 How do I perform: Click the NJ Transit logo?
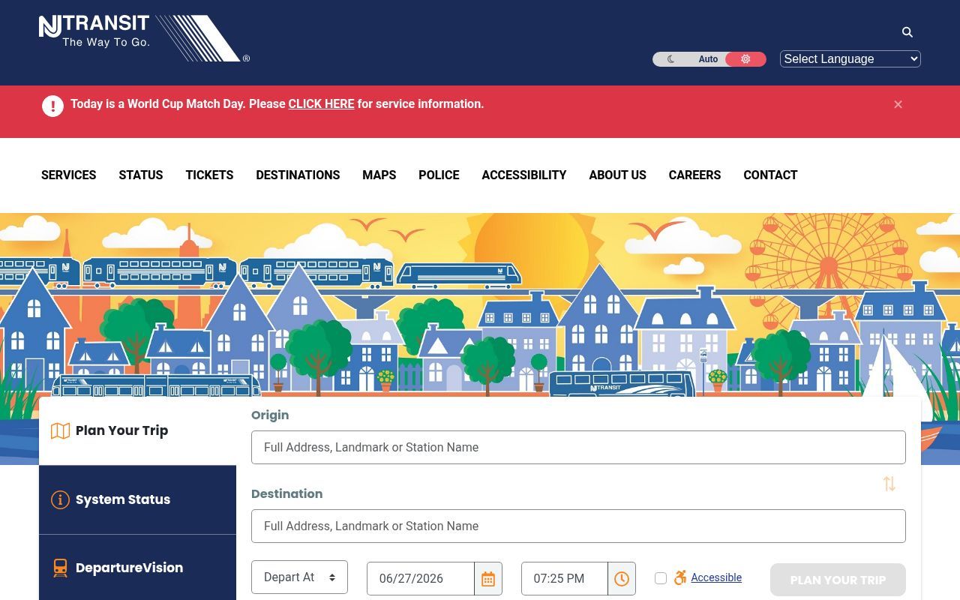144,38
